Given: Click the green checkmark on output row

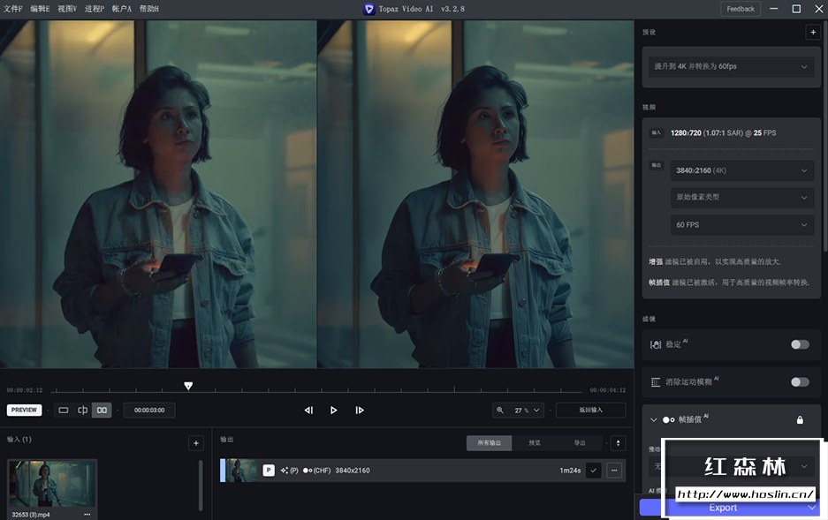Looking at the screenshot, I should [x=593, y=471].
